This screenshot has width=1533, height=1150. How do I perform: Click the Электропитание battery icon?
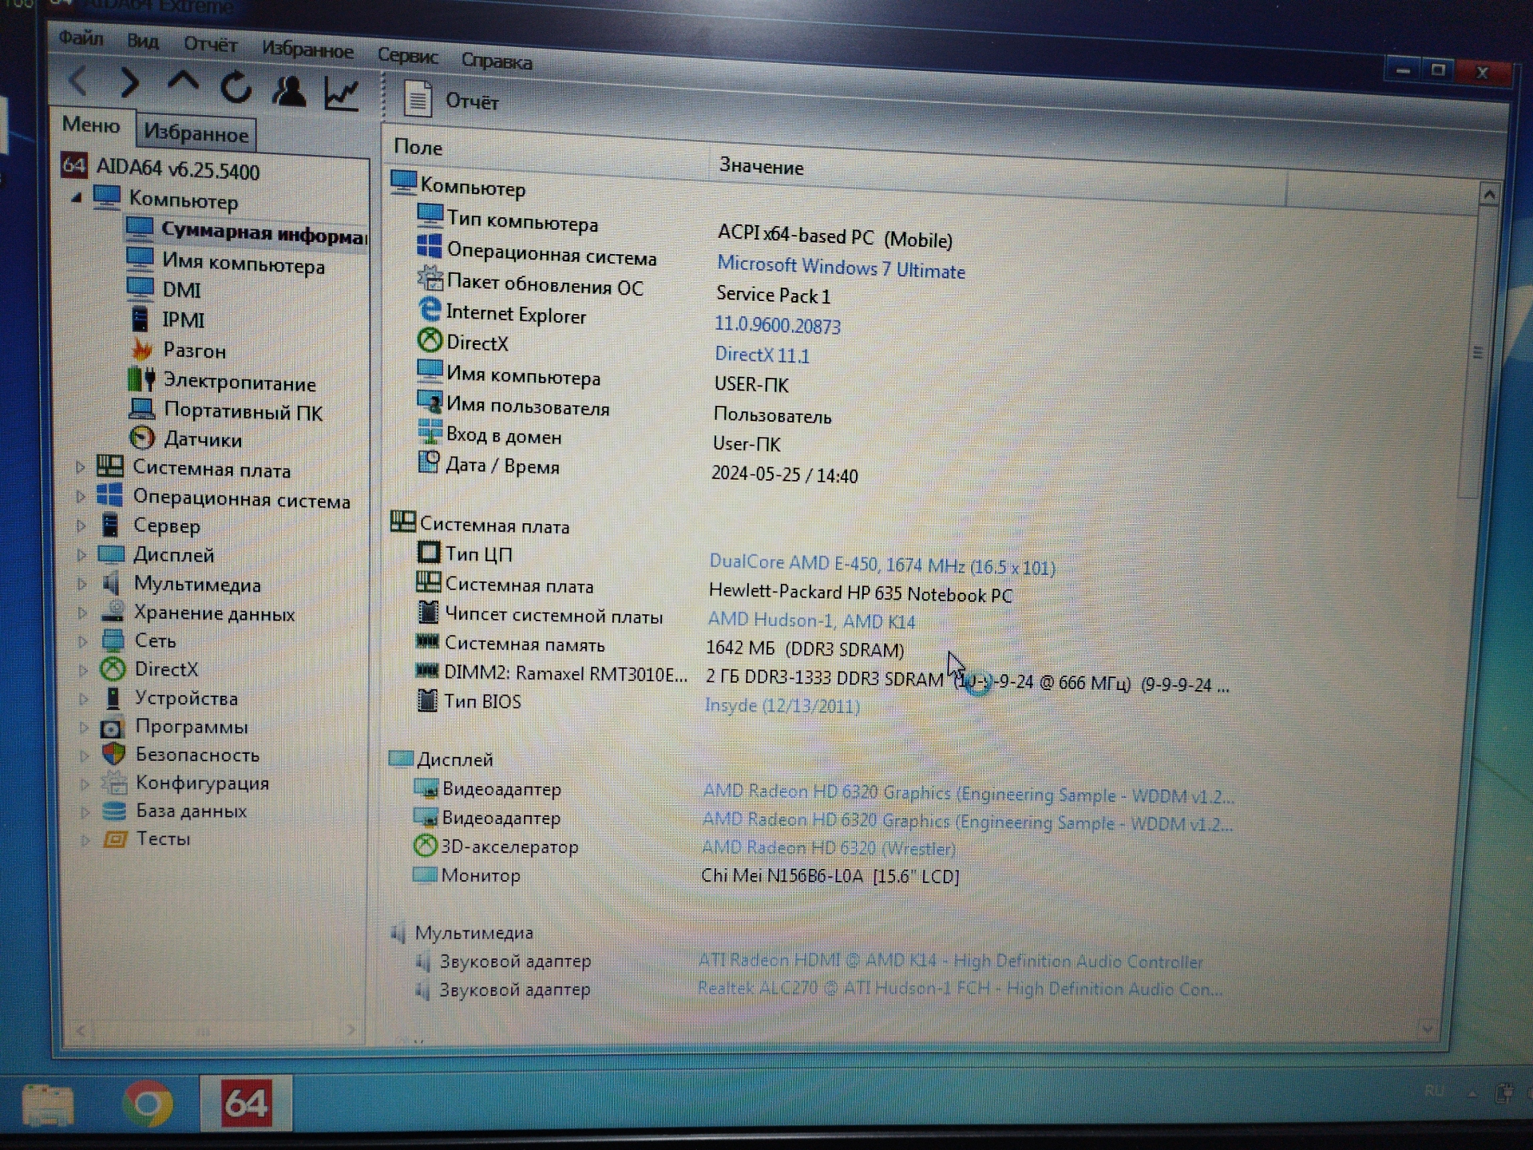tap(142, 379)
